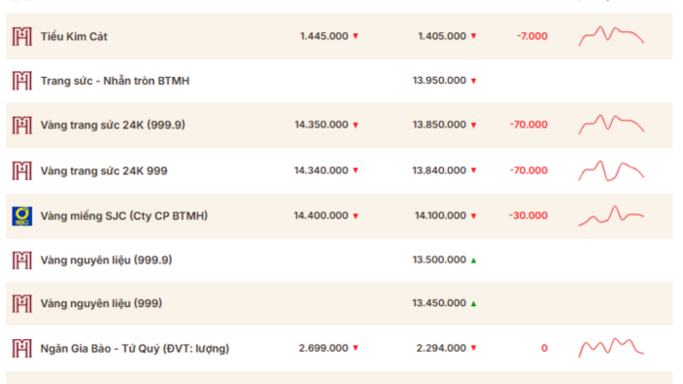
Task: Click the BTMH logo beside Tiểu Kim Cát
Action: tap(21, 36)
